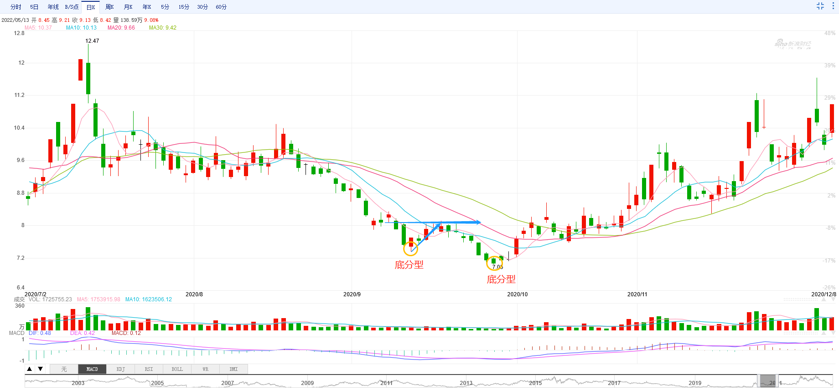The height and width of the screenshot is (390, 839).
Task: Switch indicator to DMI
Action: click(233, 369)
